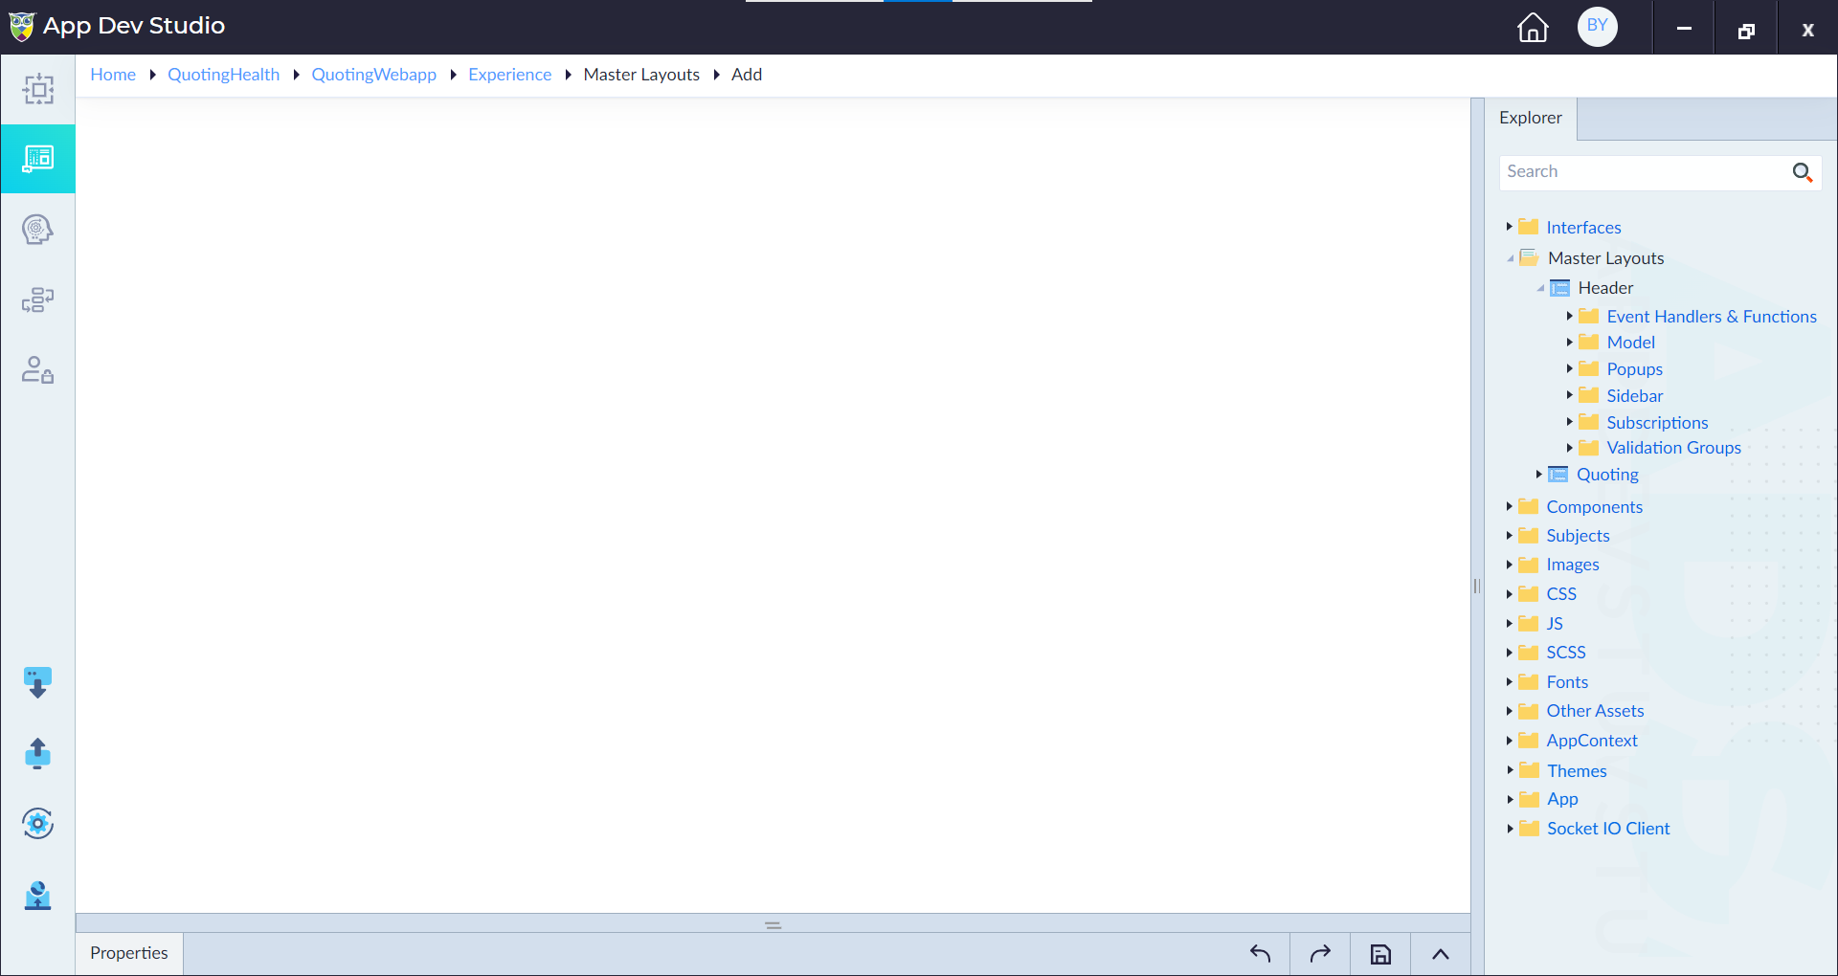Click the export upload arrow sidebar icon
The height and width of the screenshot is (976, 1838).
click(x=38, y=753)
